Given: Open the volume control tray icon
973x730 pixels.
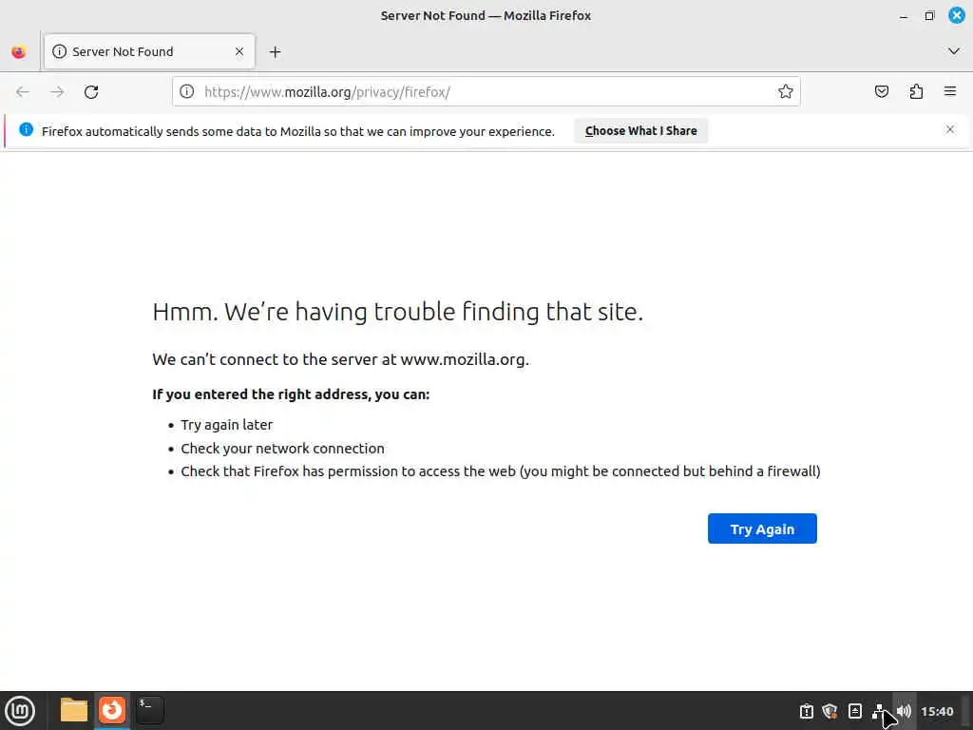Looking at the screenshot, I should [x=905, y=711].
